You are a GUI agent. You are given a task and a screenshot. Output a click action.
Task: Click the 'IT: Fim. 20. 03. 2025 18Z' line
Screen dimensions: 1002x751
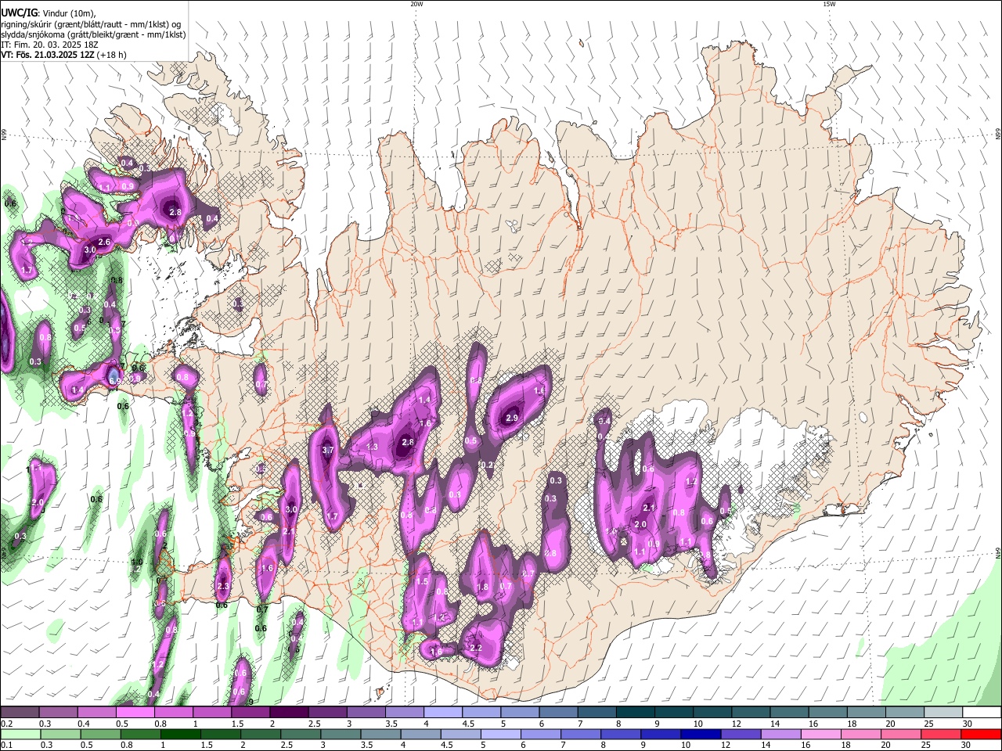(x=49, y=45)
